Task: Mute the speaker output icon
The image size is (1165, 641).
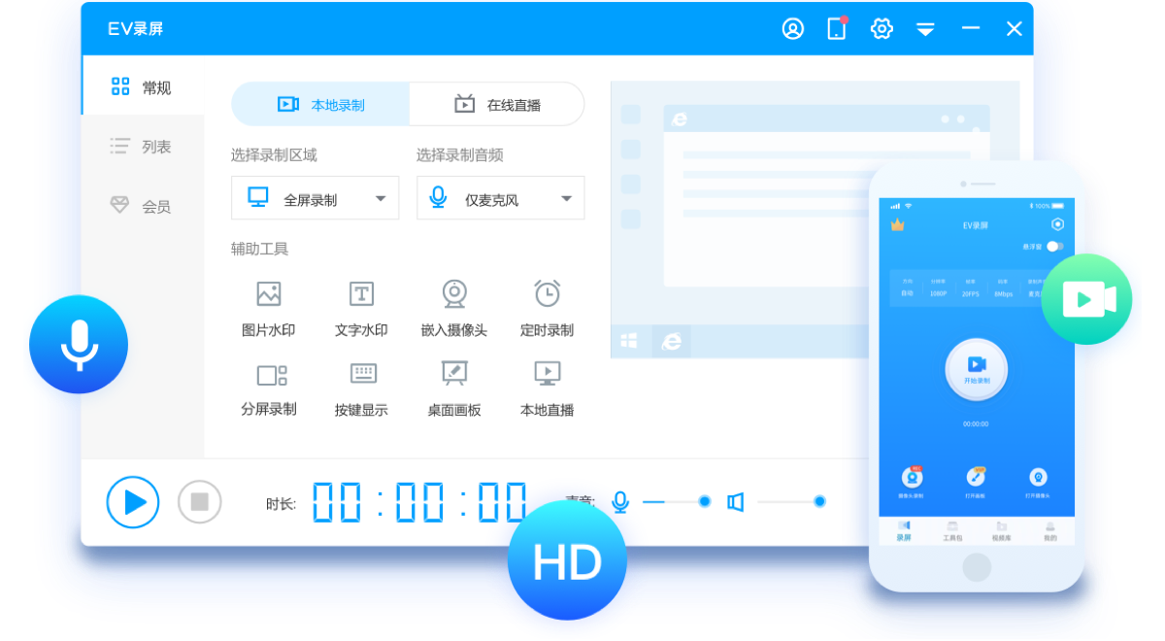Action: click(x=735, y=501)
